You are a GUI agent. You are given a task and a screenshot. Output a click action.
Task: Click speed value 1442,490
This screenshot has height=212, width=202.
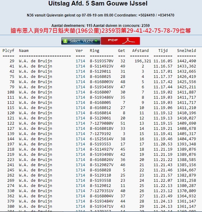coord(187,61)
